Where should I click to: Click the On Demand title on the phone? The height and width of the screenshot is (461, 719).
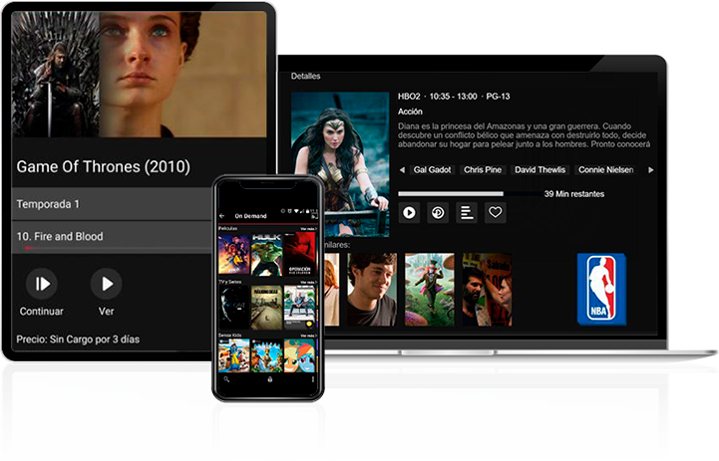pos(250,216)
